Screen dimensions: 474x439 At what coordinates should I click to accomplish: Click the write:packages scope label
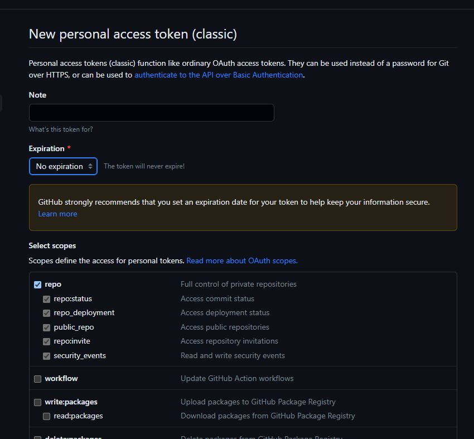click(x=71, y=402)
